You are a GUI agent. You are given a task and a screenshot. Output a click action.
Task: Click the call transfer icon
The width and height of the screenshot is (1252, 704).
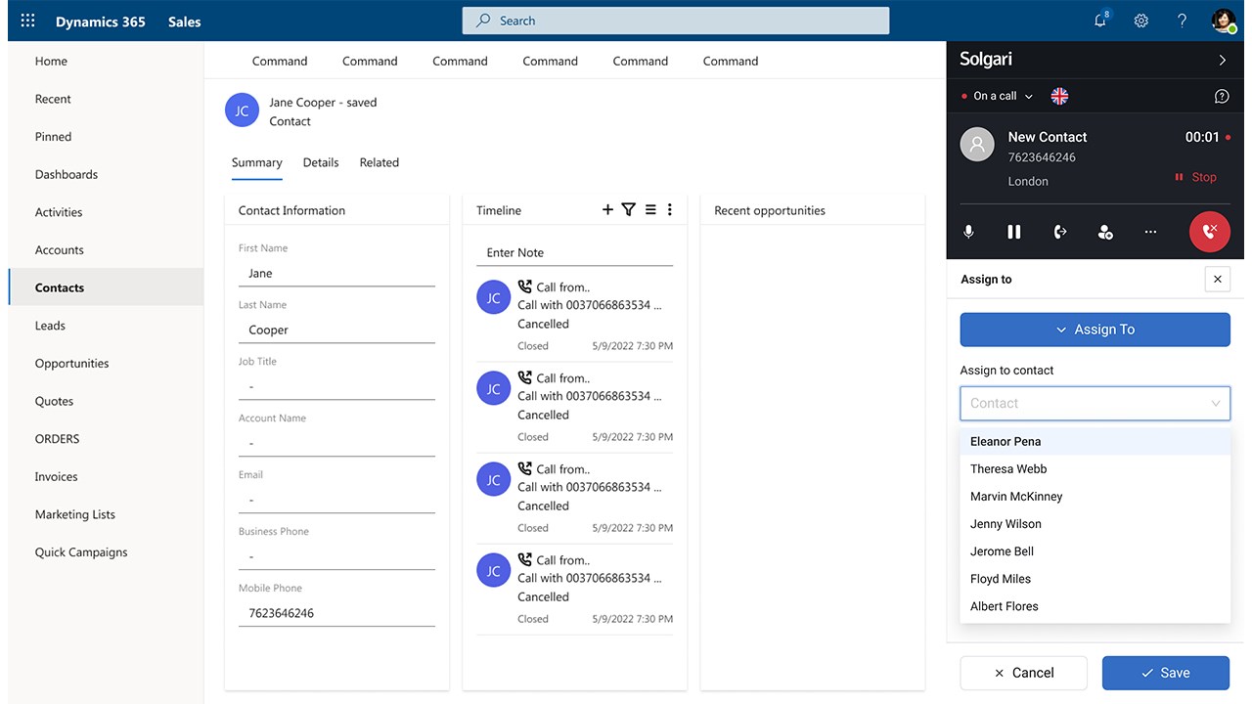coord(1059,232)
